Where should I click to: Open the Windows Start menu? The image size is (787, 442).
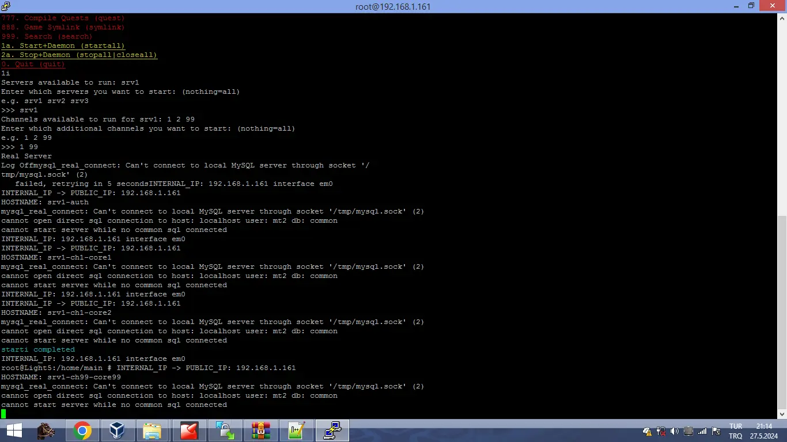(14, 430)
